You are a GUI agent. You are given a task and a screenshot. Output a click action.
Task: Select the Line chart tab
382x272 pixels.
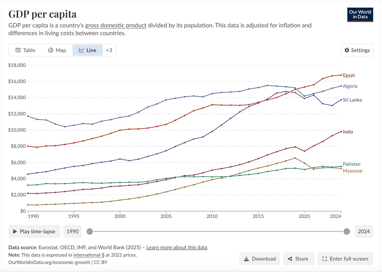pyautogui.click(x=88, y=50)
